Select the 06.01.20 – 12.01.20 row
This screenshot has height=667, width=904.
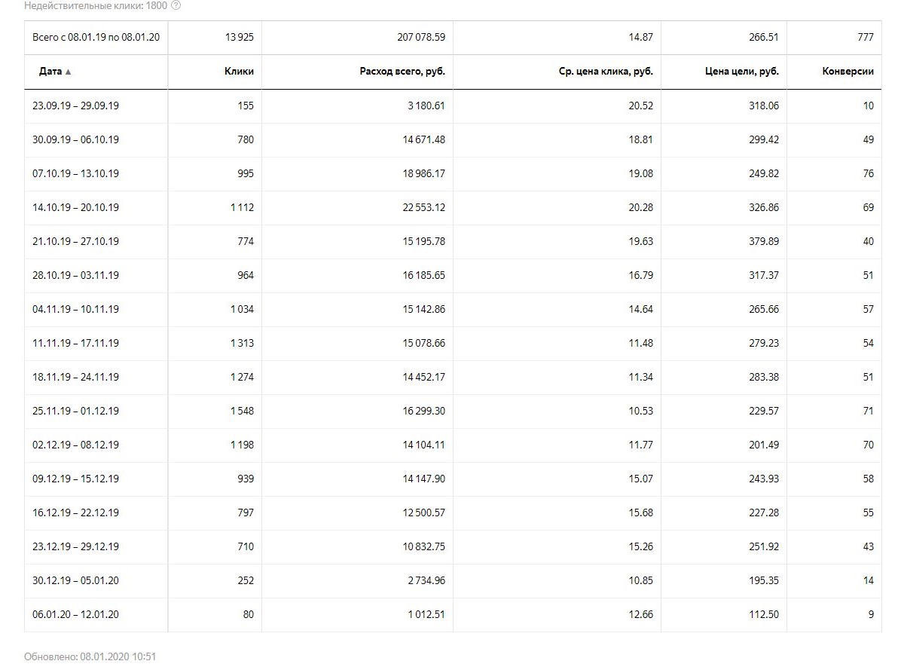click(x=75, y=615)
